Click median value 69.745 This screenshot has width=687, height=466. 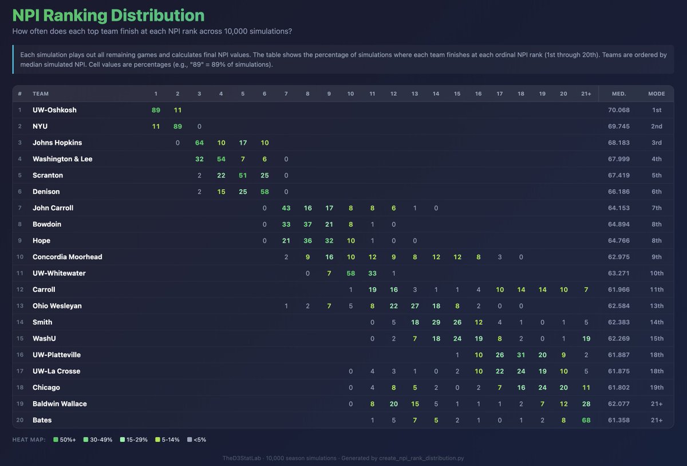tap(619, 126)
